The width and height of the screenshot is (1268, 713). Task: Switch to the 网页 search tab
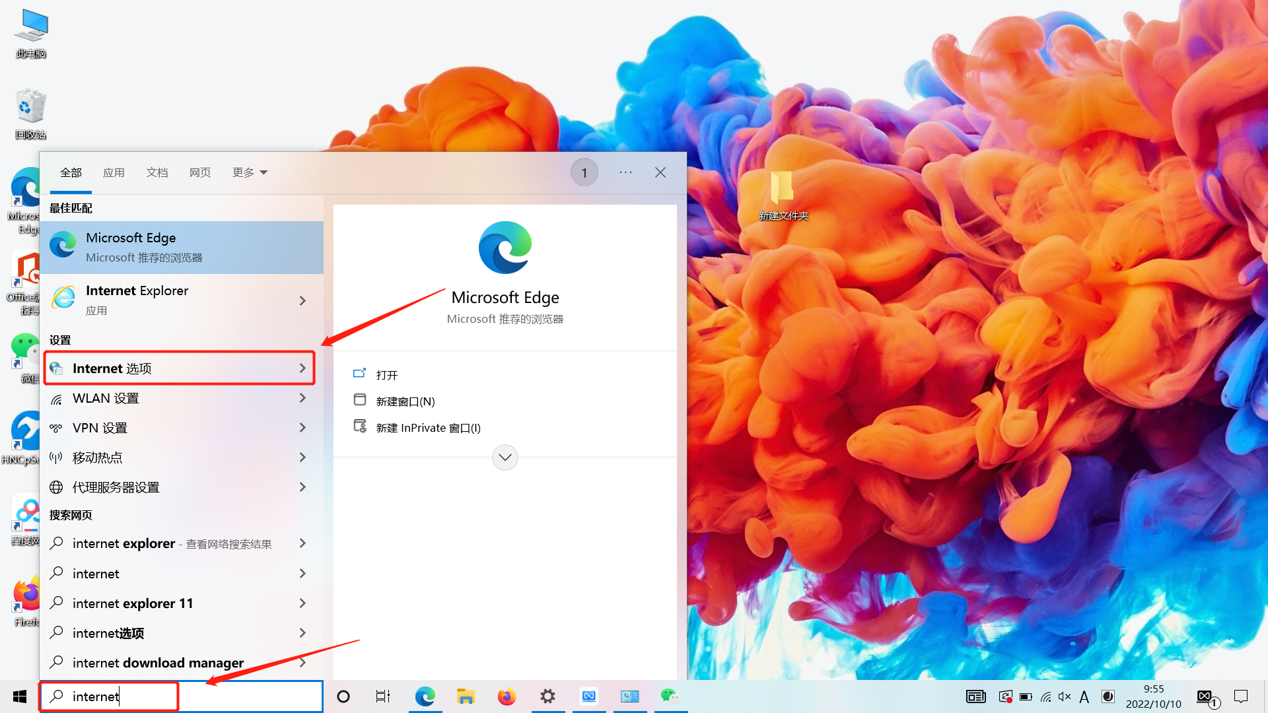coord(200,172)
